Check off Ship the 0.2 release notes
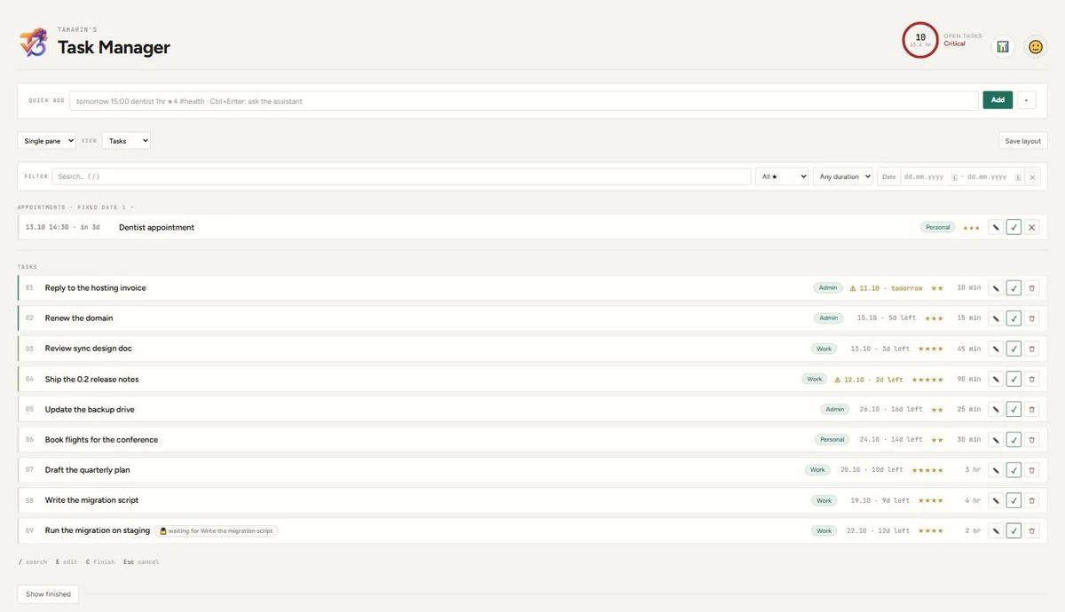 1014,379
